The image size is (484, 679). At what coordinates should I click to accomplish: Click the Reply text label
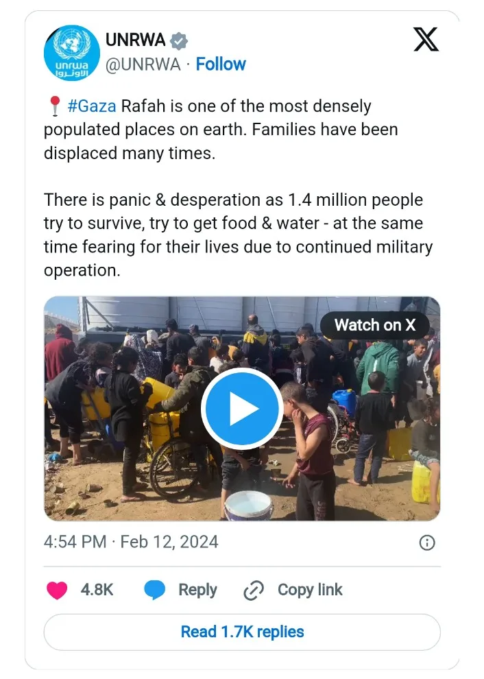(x=197, y=590)
